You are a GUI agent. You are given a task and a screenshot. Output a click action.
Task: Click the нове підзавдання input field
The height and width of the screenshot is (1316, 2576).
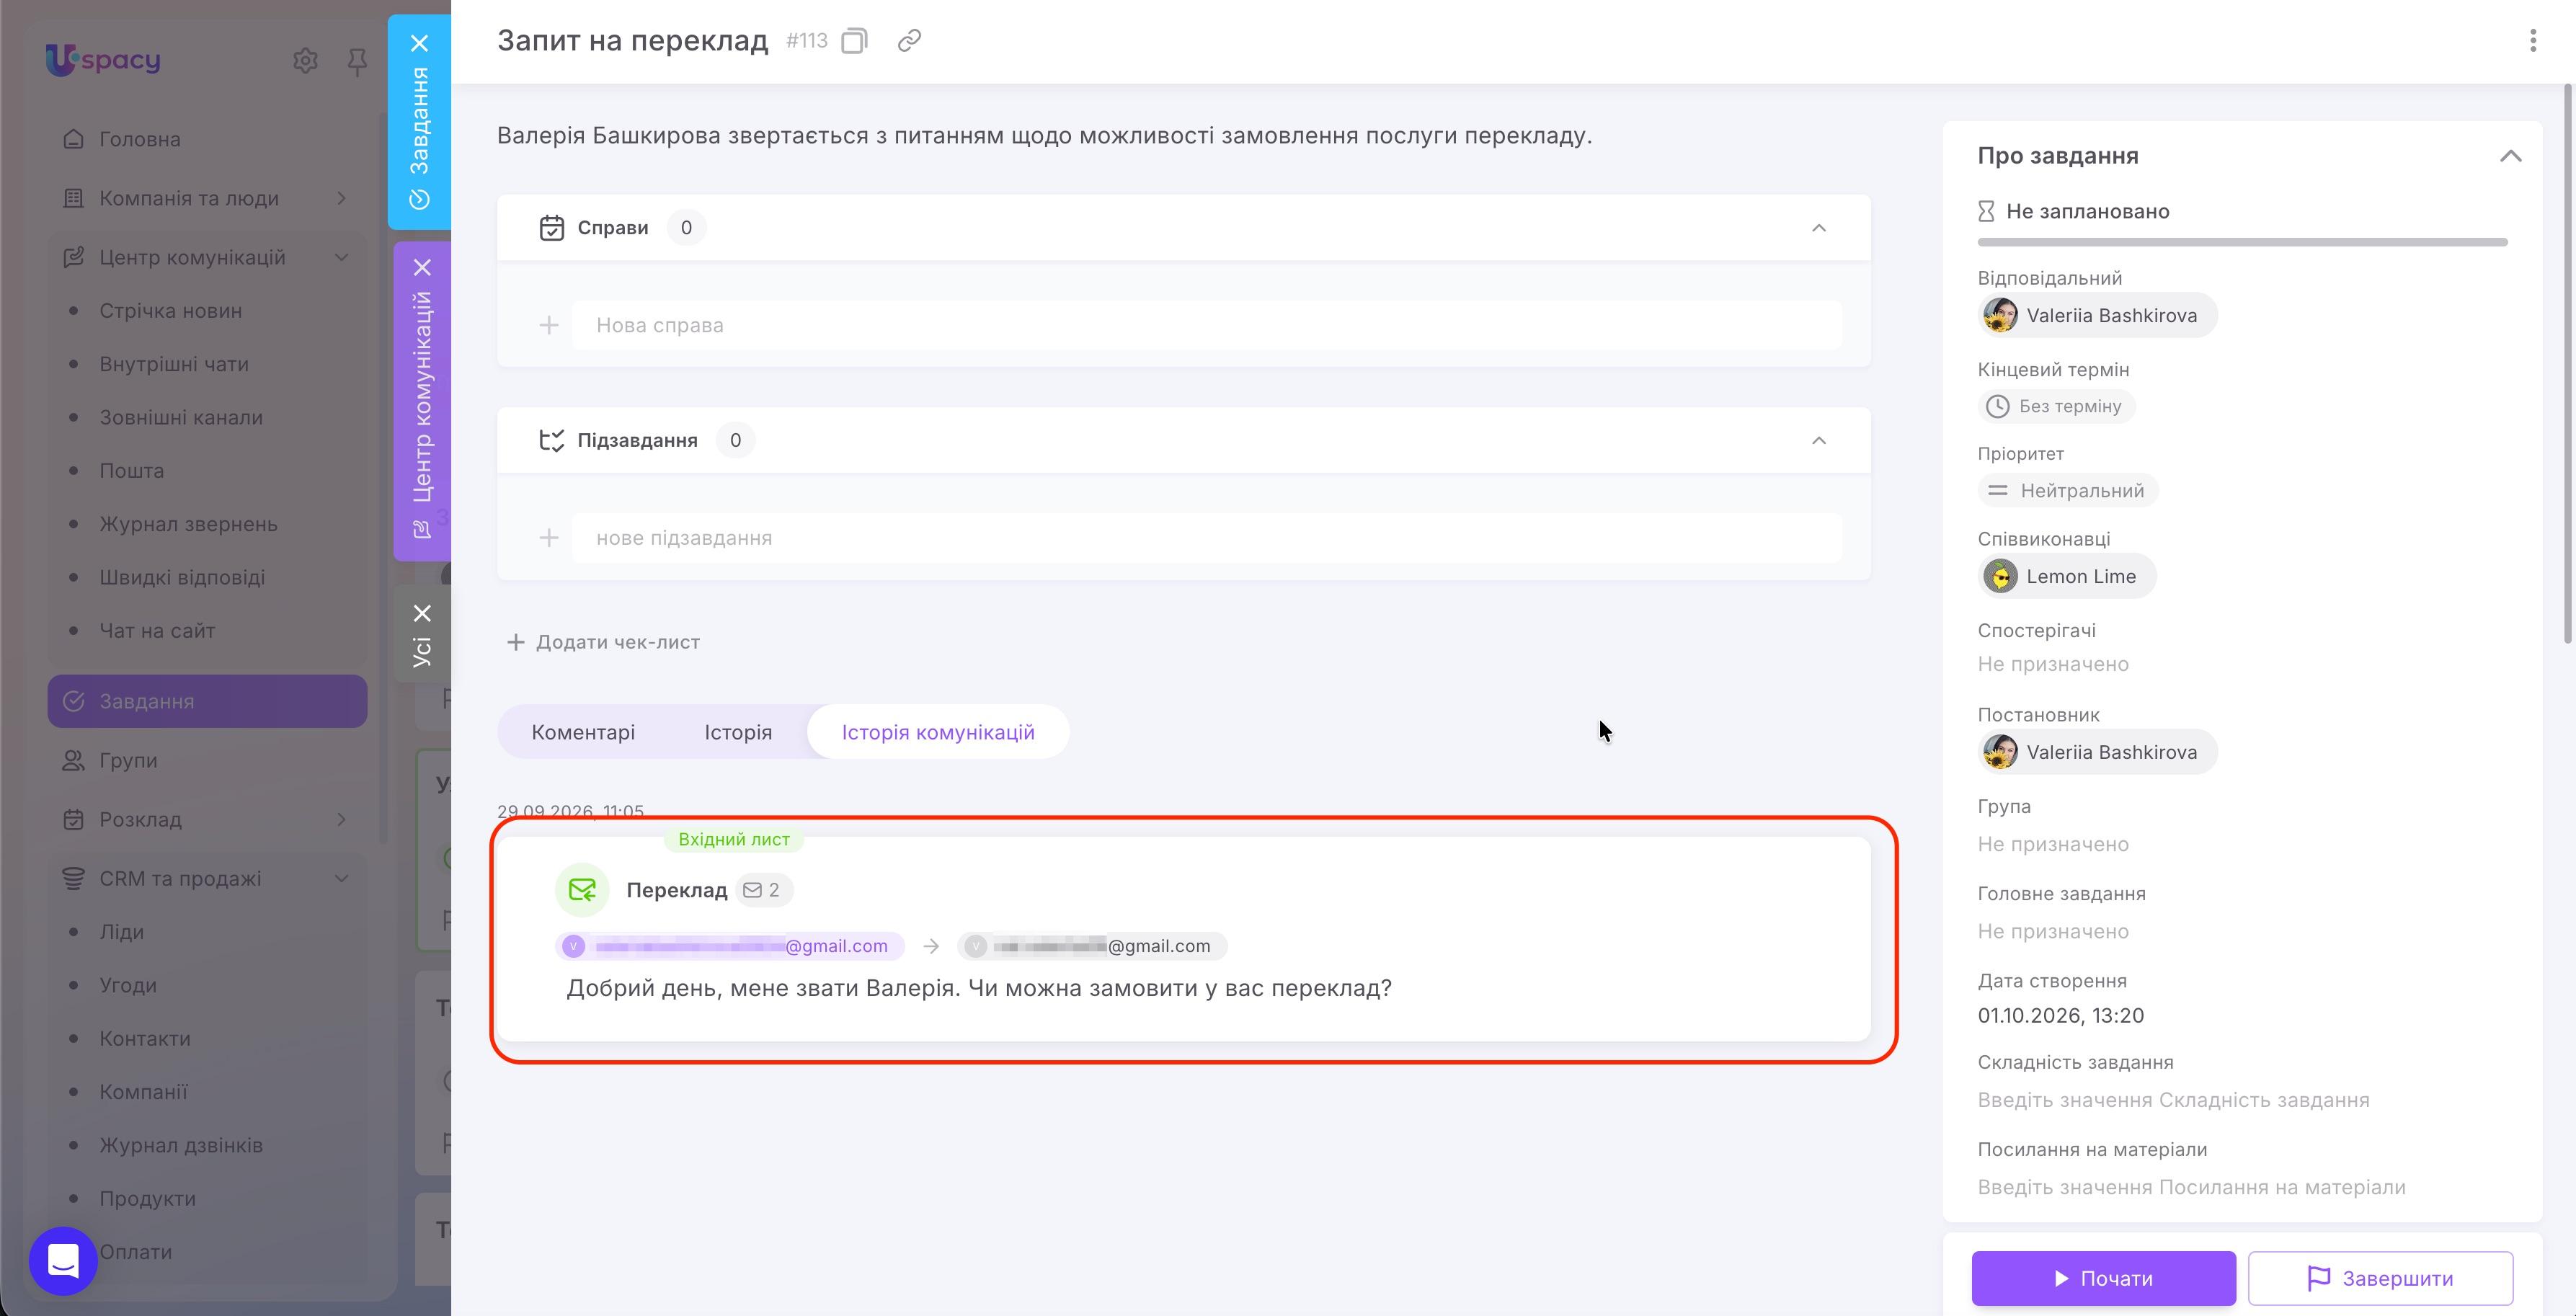pyautogui.click(x=1207, y=538)
